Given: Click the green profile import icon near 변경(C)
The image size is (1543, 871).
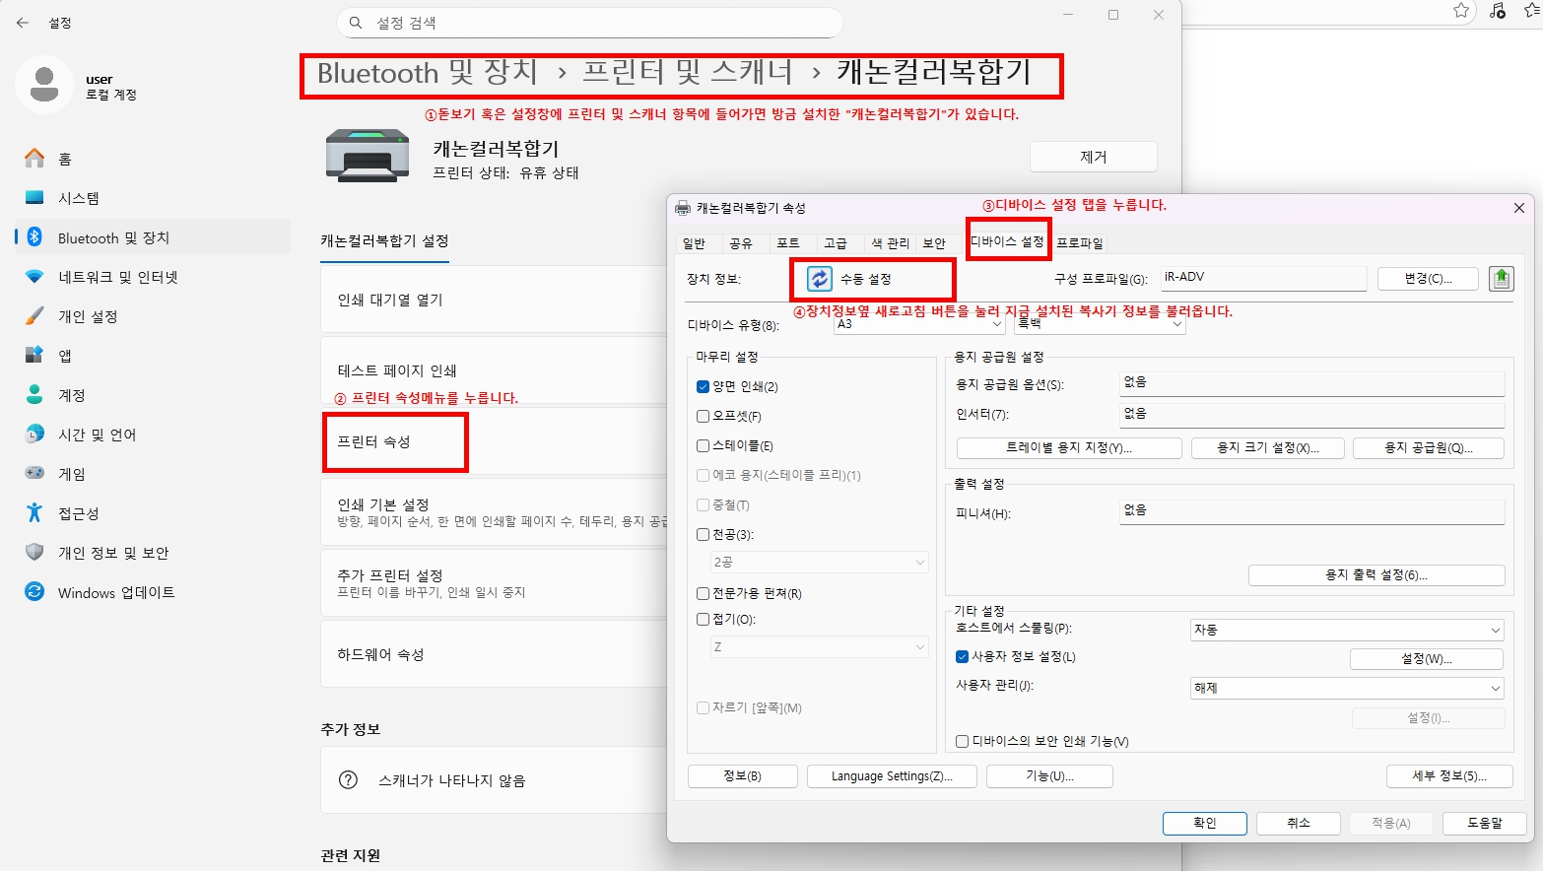Looking at the screenshot, I should [1502, 278].
